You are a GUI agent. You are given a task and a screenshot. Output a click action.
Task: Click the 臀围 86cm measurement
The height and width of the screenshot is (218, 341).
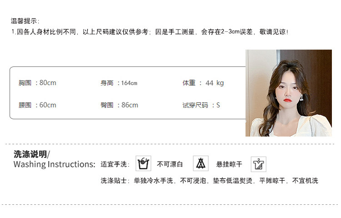tap(119, 105)
